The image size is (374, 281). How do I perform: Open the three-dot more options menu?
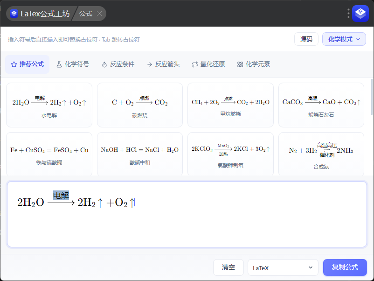coord(348,14)
